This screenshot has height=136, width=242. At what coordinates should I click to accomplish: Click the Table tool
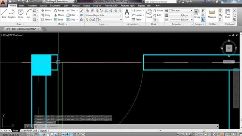(136, 20)
